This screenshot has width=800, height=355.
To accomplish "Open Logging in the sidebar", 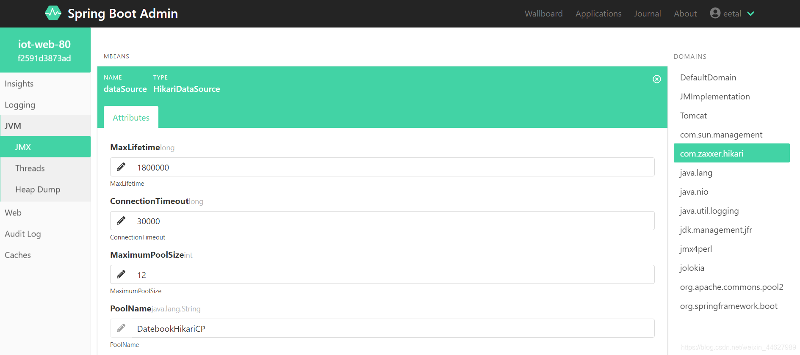I will pyautogui.click(x=45, y=105).
